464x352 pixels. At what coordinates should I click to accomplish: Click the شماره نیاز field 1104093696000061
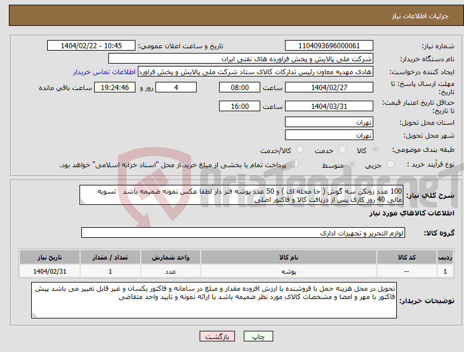click(x=329, y=45)
